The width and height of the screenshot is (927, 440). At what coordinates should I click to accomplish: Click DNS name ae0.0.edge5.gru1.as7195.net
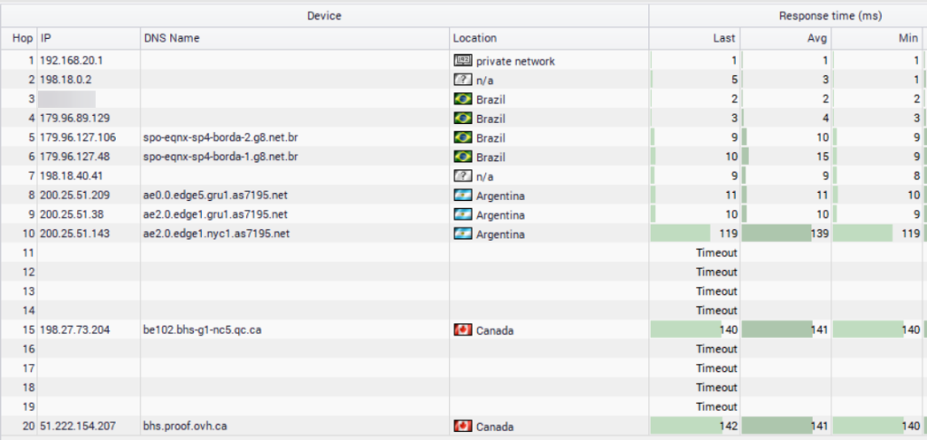point(215,196)
